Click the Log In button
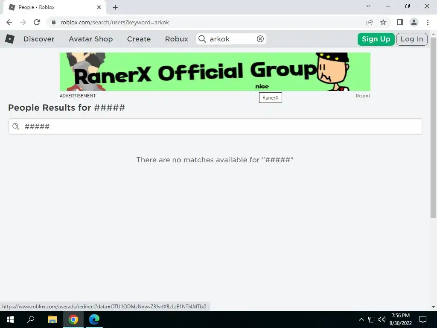 point(412,39)
